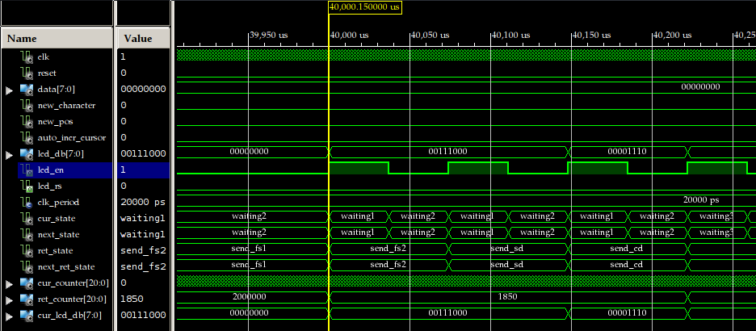Expand the data[7:0] bus
Screen dimensions: 756x331
(x=10, y=90)
